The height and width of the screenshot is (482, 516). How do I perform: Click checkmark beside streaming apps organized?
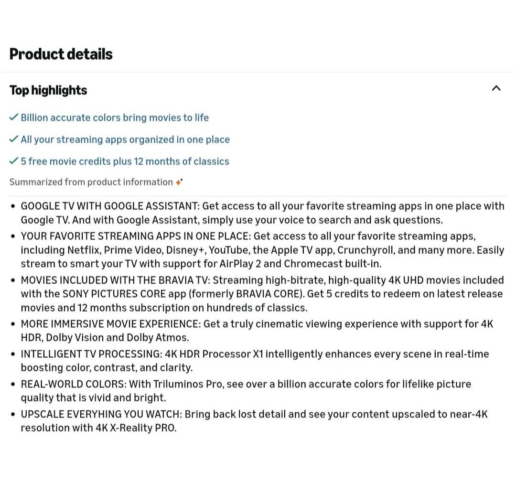[x=14, y=139]
